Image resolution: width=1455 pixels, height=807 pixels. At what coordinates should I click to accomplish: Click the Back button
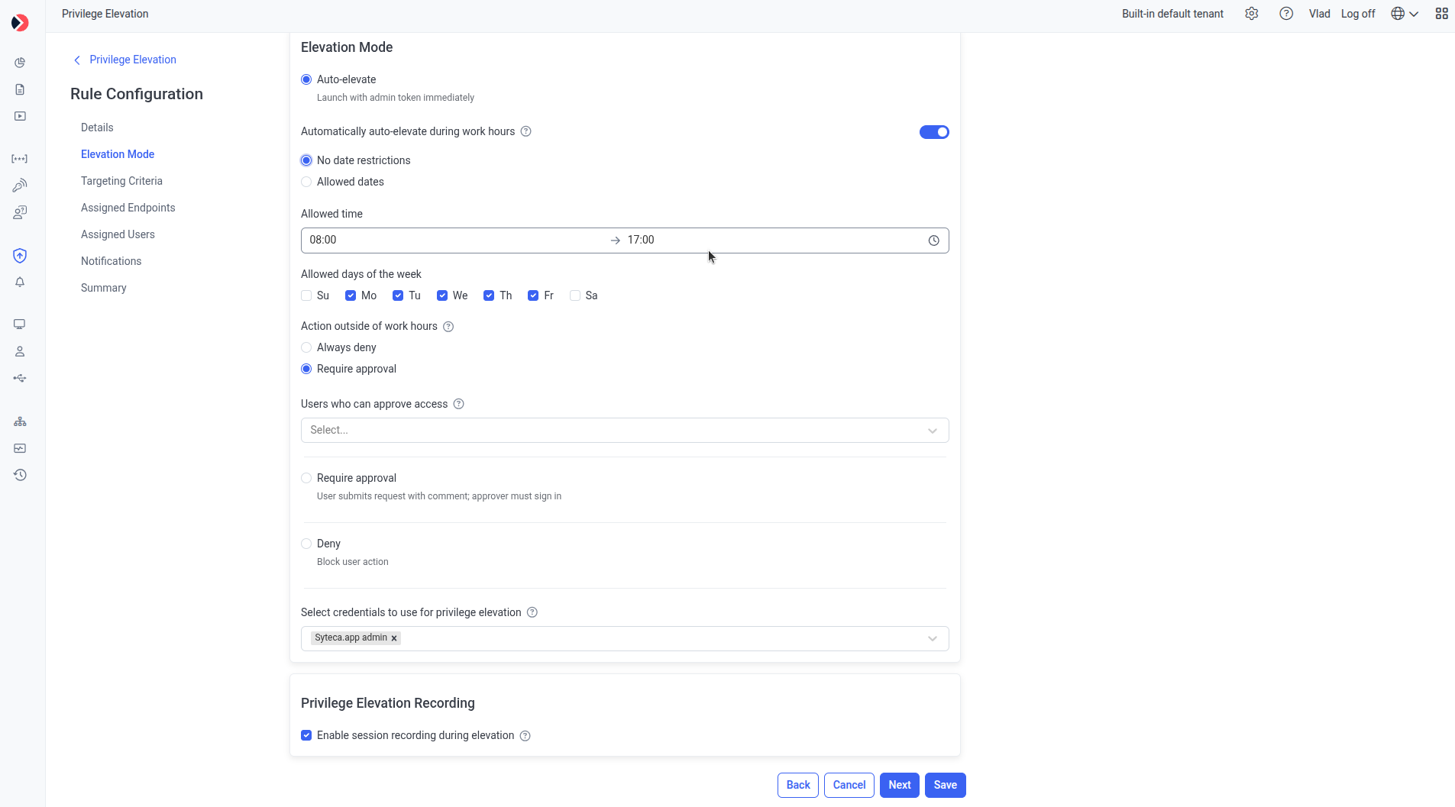pos(798,785)
